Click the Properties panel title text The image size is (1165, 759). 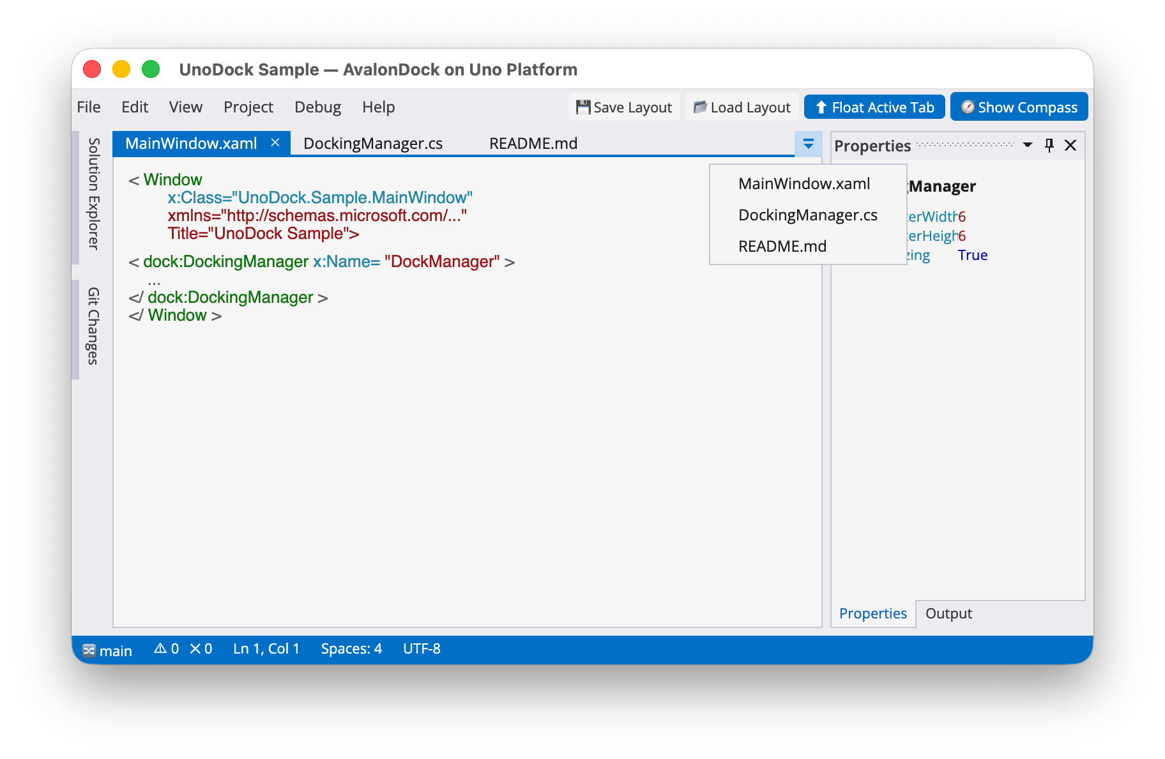pos(872,146)
